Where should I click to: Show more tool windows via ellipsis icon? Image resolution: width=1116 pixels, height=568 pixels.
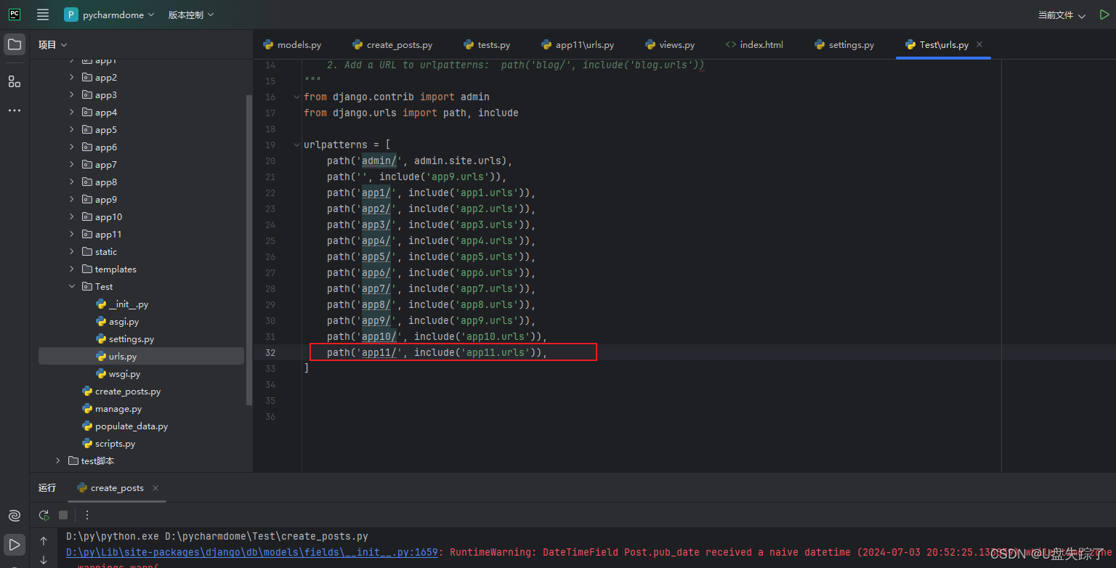tap(14, 110)
